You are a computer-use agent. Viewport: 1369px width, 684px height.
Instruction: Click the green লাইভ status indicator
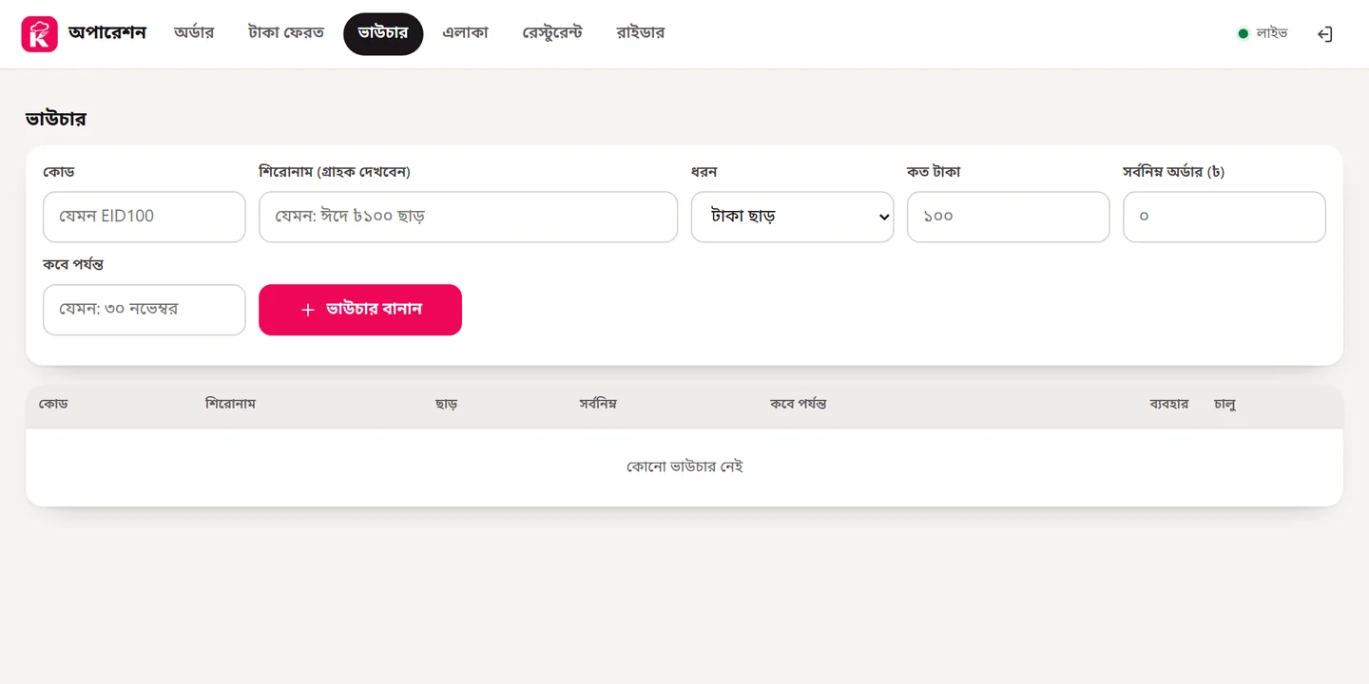click(1263, 33)
